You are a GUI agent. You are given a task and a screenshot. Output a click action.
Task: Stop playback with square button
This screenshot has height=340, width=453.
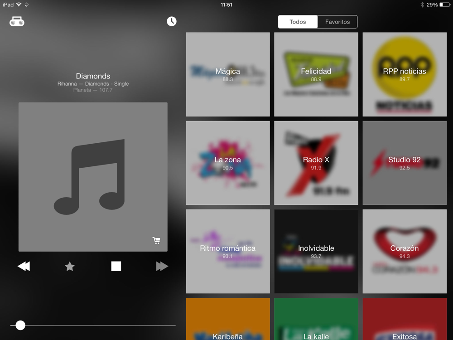pos(116,266)
